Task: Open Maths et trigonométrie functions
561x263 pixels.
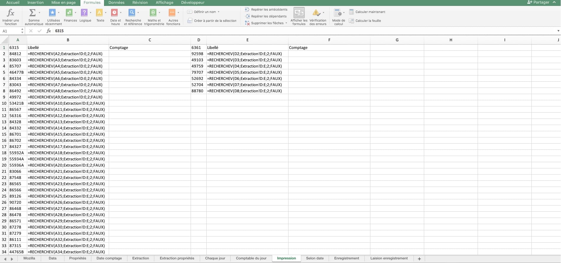Action: 153,13
